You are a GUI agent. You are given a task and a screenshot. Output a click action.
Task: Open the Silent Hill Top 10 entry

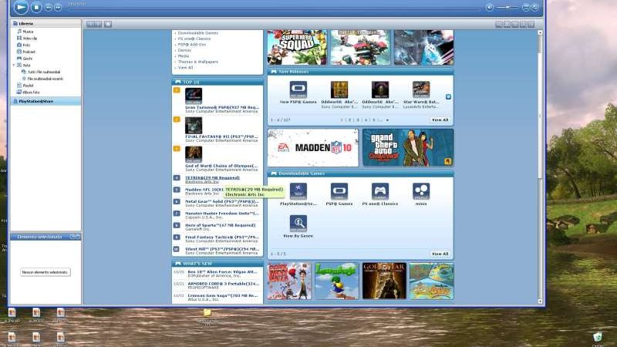click(221, 249)
